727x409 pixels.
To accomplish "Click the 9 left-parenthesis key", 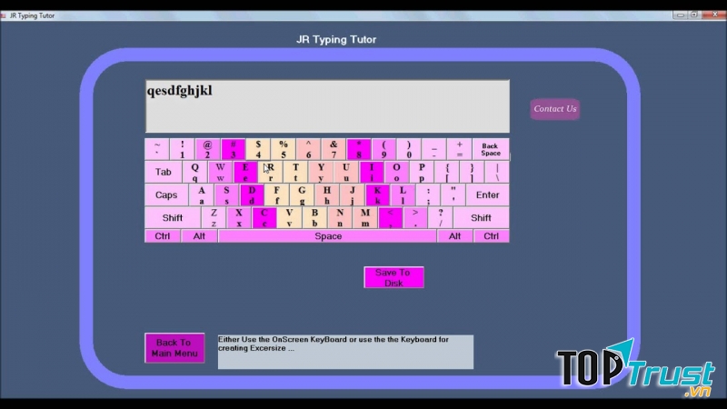I will click(383, 149).
